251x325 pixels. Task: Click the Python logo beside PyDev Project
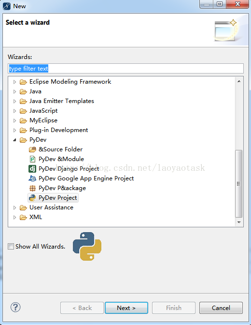coord(32,198)
